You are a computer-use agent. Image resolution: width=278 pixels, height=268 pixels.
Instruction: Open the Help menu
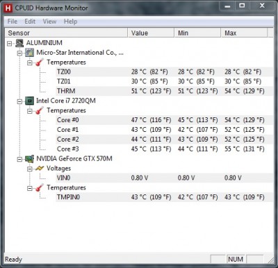[70, 22]
